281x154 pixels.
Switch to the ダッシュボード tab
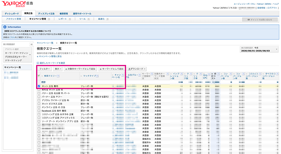tap(12, 14)
